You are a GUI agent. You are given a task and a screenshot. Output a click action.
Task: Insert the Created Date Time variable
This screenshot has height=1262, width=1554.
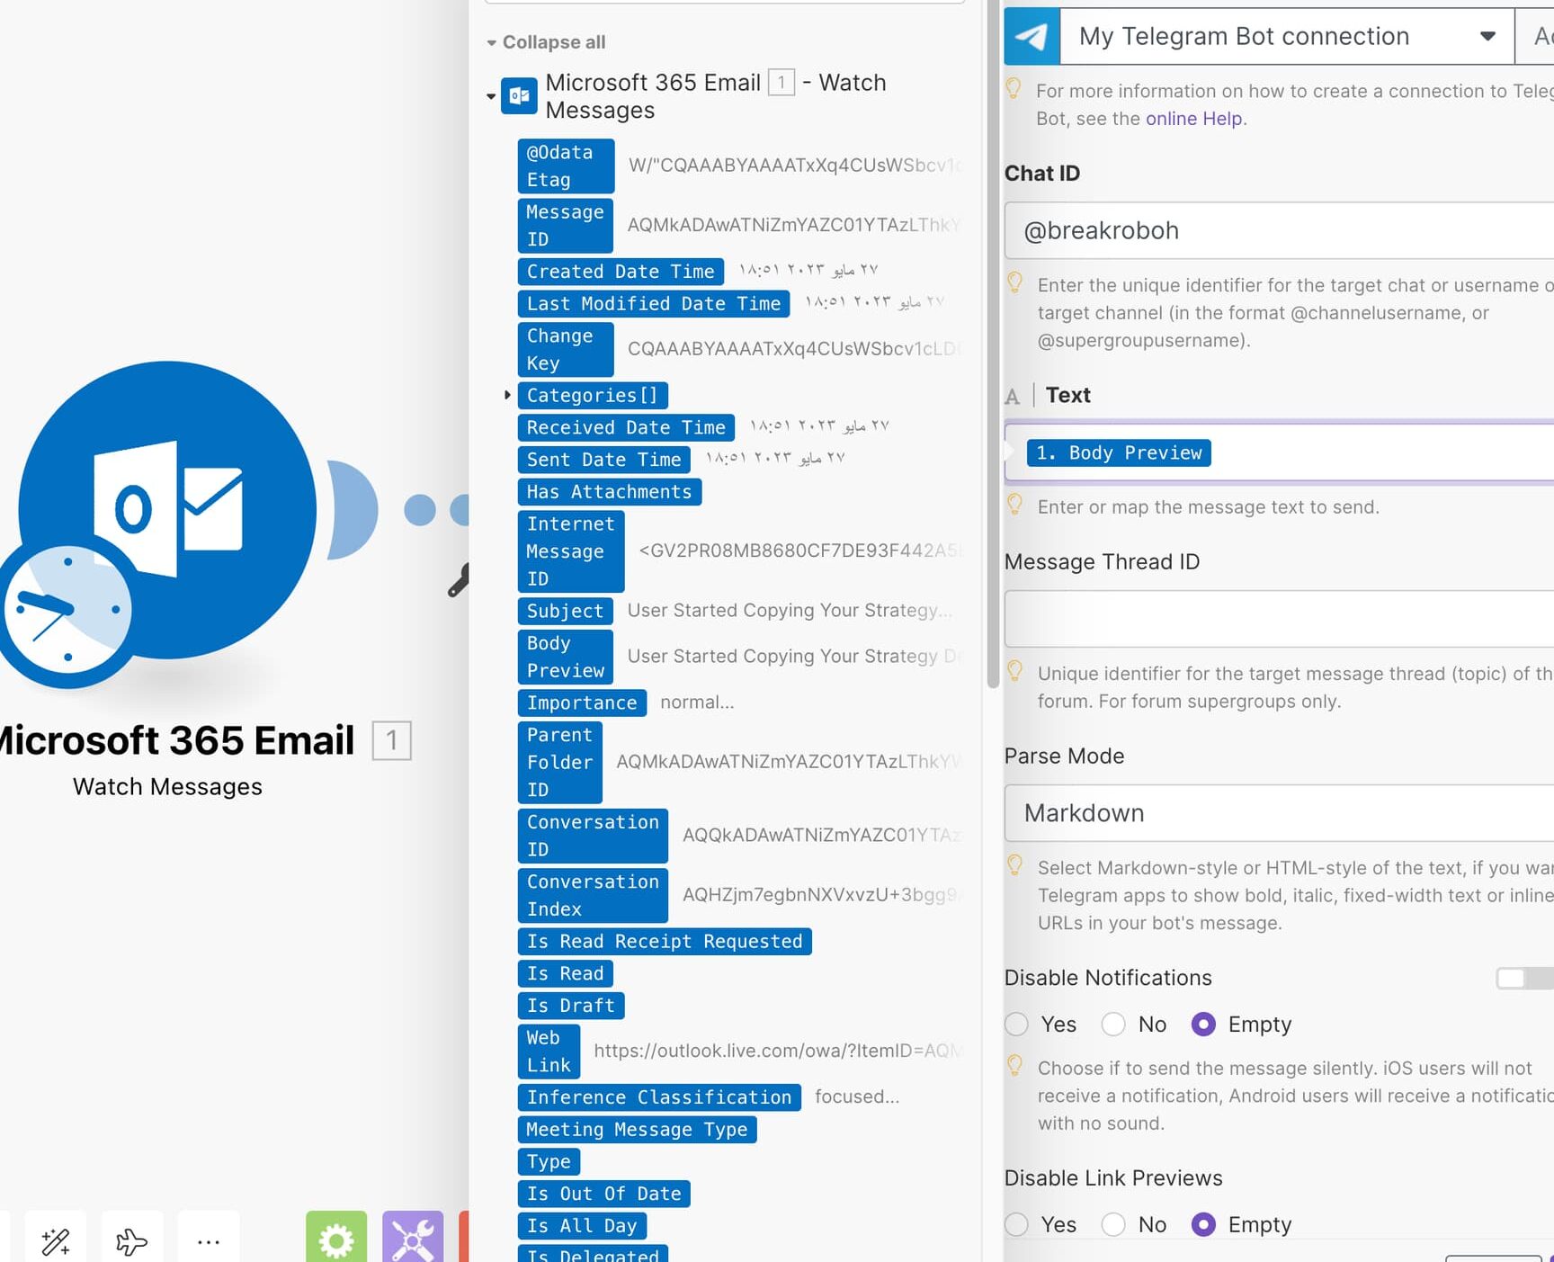621,271
